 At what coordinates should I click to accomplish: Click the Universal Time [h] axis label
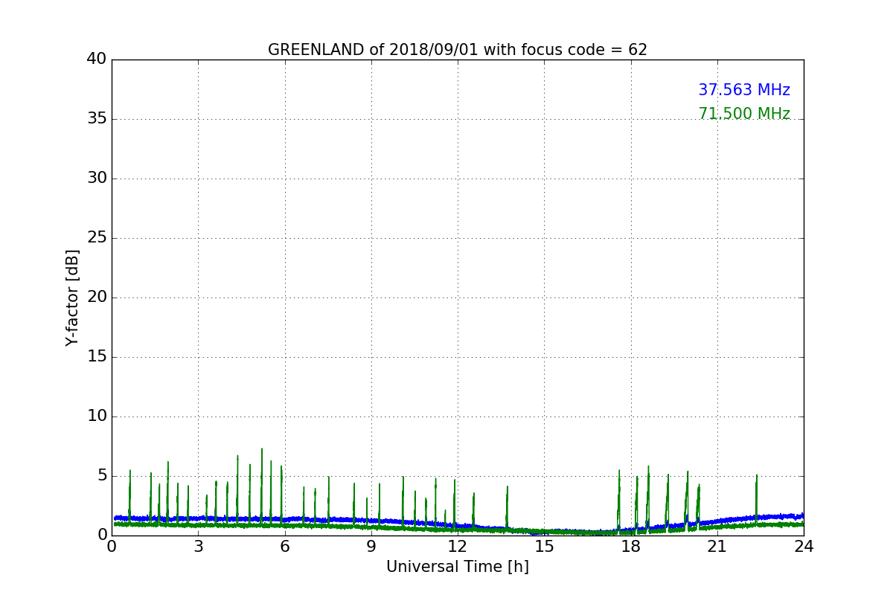457,567
